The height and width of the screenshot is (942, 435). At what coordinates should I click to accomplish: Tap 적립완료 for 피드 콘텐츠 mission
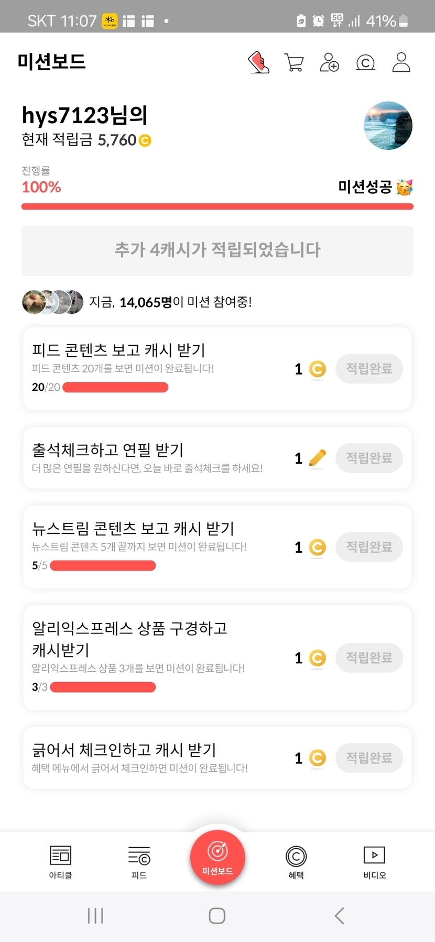[369, 369]
